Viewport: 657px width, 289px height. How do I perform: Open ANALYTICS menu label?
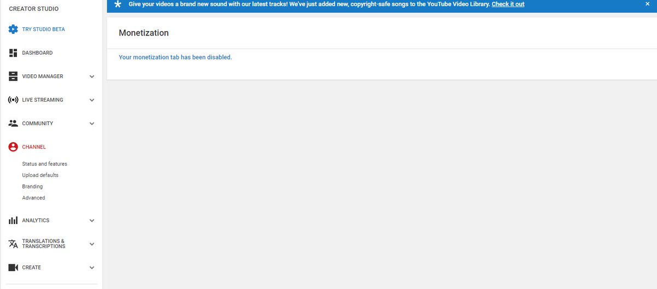(36, 221)
